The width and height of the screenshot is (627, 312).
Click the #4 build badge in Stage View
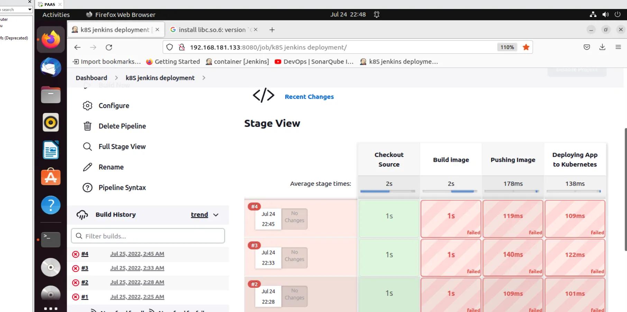[255, 207]
